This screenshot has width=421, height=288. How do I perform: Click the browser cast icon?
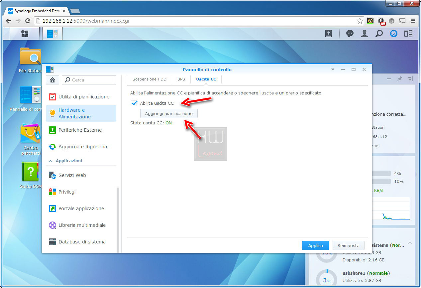pyautogui.click(x=402, y=21)
